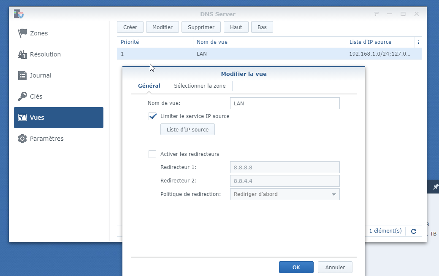Click the Liste d'IP source button
This screenshot has width=439, height=276.
tap(187, 130)
